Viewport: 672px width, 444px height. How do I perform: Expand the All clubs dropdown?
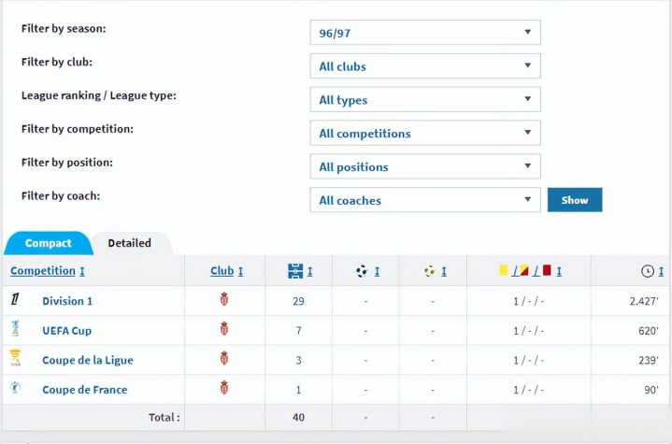[425, 66]
